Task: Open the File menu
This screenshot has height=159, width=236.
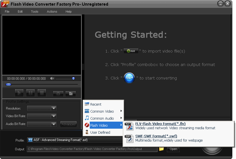Action: (7, 12)
